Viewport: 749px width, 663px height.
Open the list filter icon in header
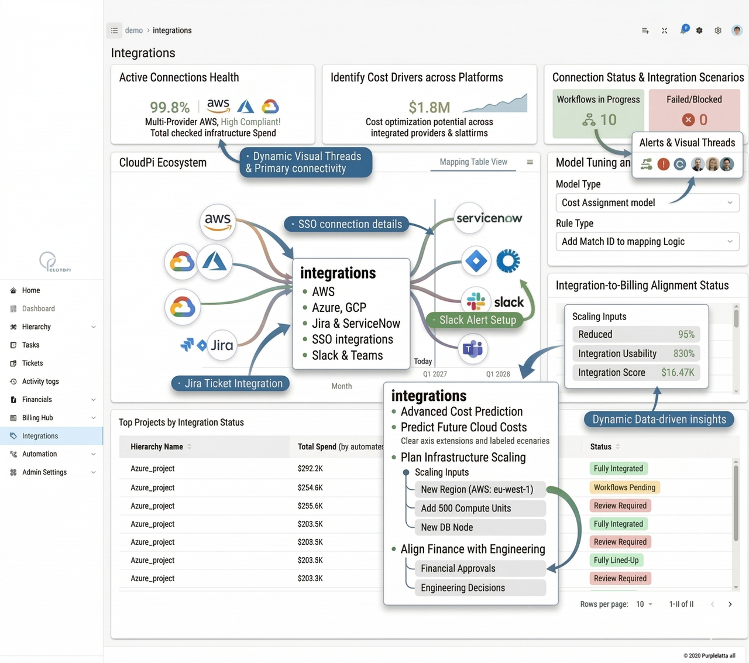point(645,30)
